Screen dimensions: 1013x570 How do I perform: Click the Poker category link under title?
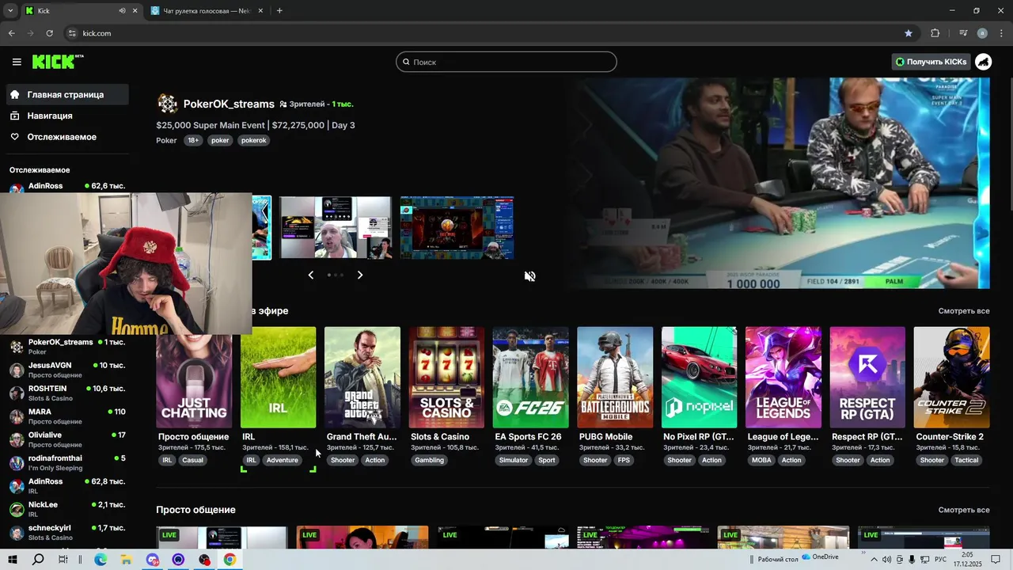pyautogui.click(x=166, y=140)
